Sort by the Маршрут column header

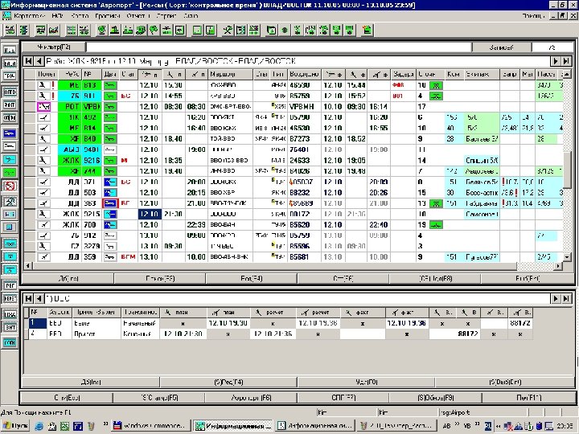point(231,74)
